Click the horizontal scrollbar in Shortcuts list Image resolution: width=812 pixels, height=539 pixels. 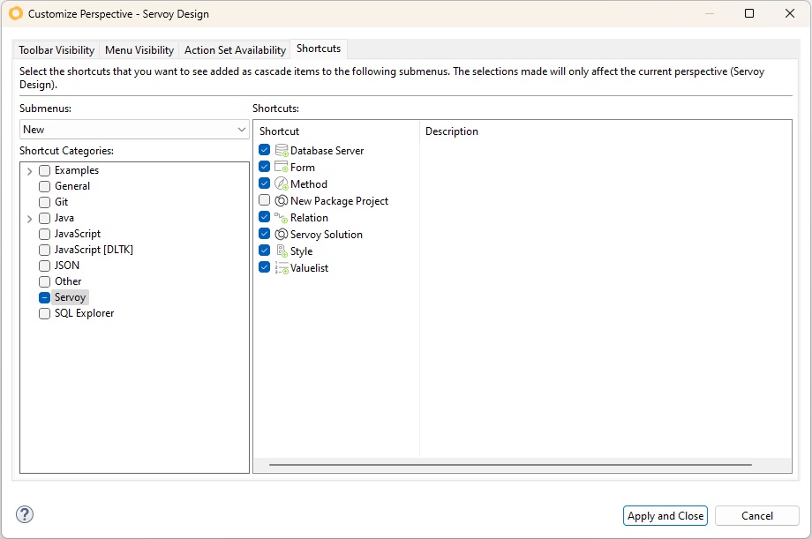click(x=510, y=464)
